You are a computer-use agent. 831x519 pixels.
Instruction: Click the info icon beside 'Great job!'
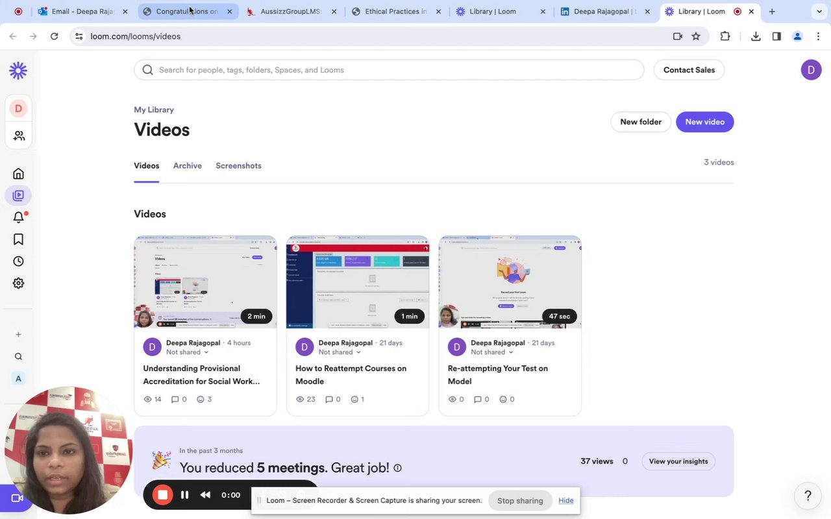[x=397, y=468]
